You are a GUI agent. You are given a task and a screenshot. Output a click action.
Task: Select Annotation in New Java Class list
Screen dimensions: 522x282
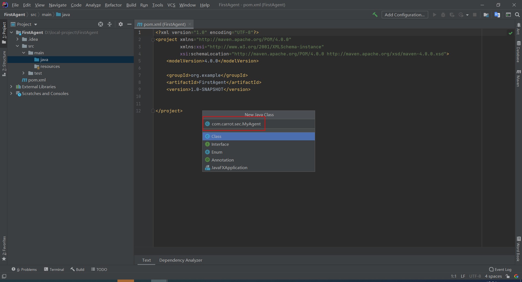click(259, 160)
